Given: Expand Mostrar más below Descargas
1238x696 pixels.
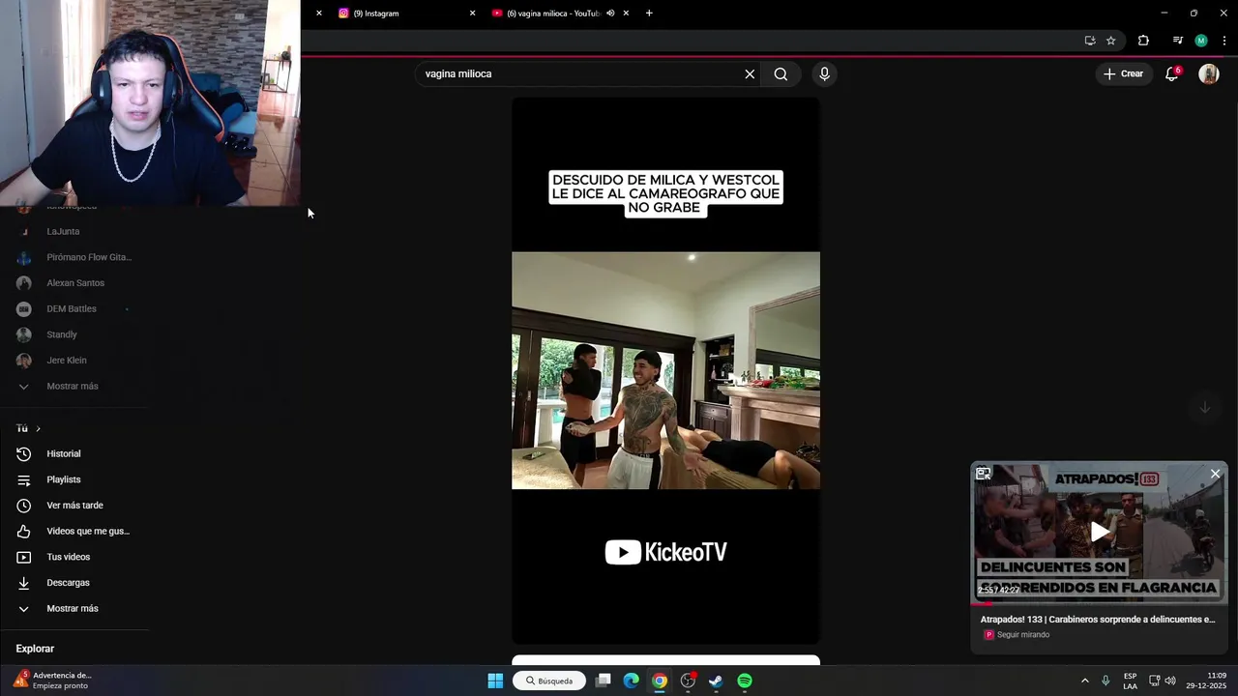Looking at the screenshot, I should pyautogui.click(x=74, y=609).
